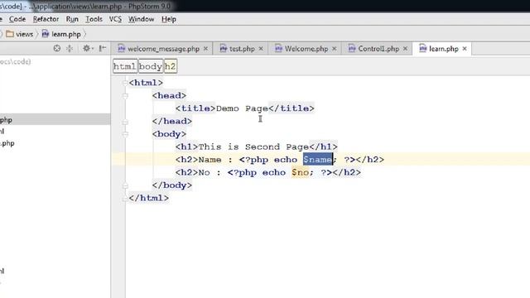The image size is (530, 298).
Task: Select the highlighted php file in project tree
Action: click(55, 119)
